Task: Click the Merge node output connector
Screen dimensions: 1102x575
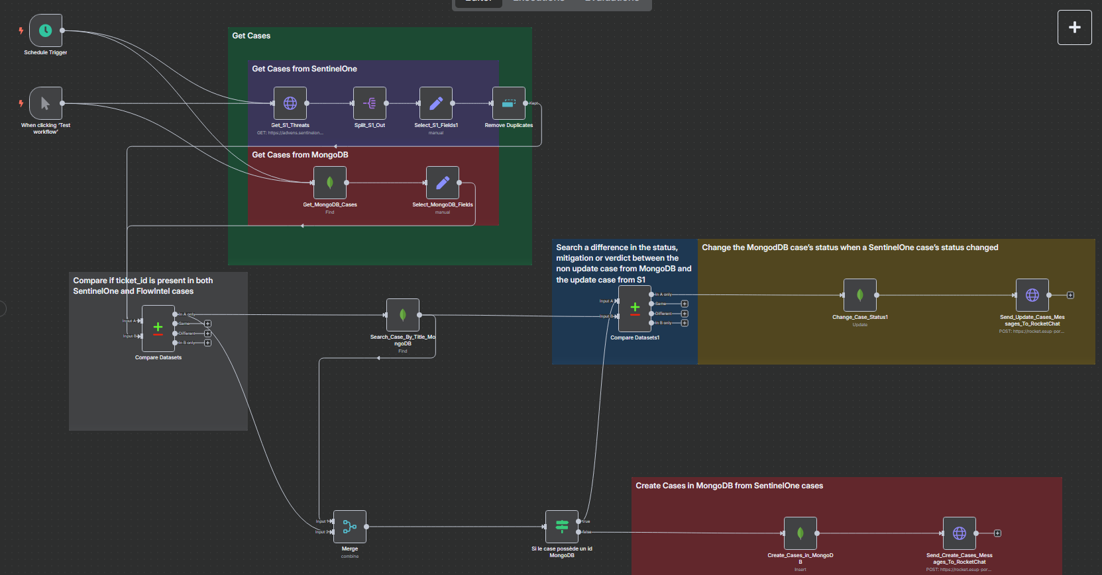Action: click(366, 527)
